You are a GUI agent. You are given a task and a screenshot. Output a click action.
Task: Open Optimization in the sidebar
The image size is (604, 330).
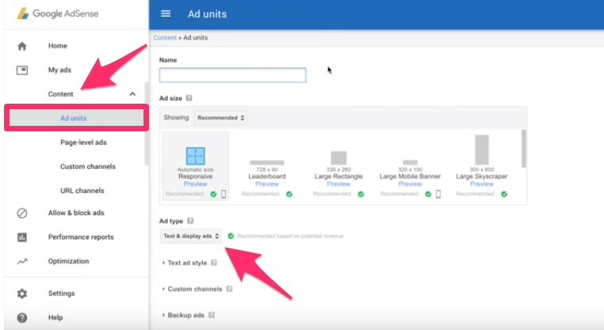(x=69, y=261)
